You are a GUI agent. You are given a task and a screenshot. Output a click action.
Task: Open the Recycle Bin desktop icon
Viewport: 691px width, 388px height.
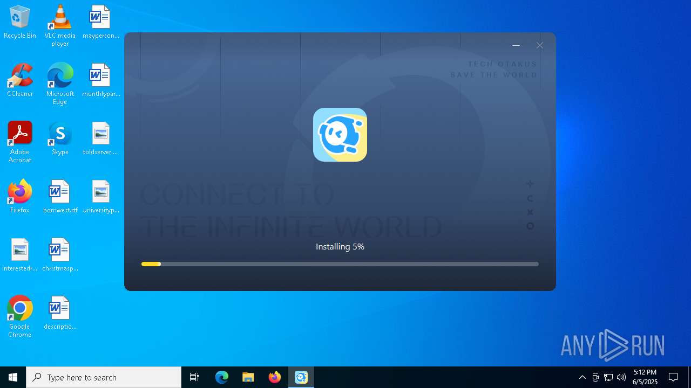[20, 23]
